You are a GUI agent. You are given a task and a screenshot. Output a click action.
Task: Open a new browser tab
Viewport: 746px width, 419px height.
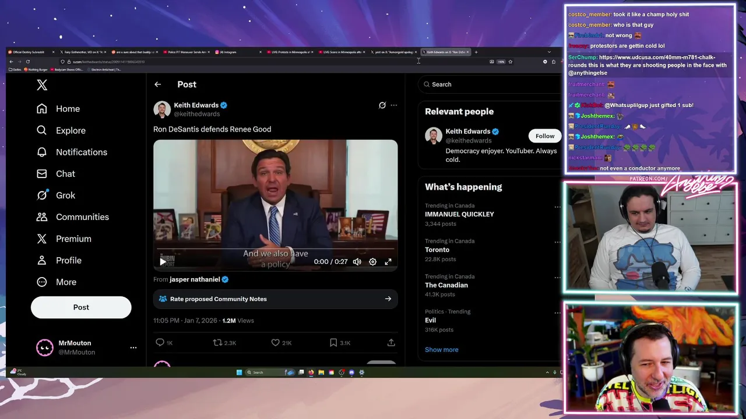[x=476, y=52]
